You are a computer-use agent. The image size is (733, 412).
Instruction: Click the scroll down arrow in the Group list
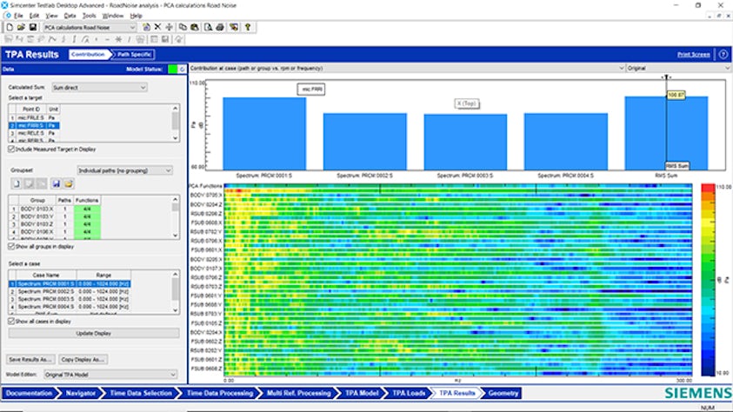(x=176, y=236)
